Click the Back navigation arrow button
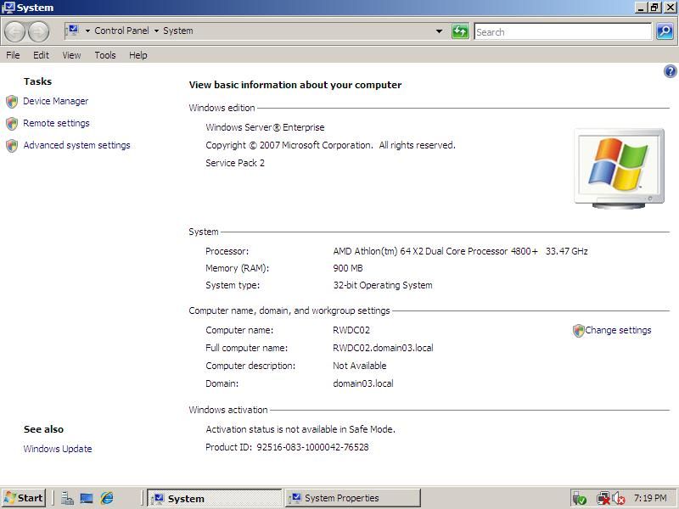Viewport: 679px width, 509px height. (x=14, y=32)
